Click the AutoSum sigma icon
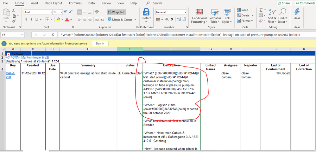Image resolution: width=316 pixels, height=152 pixels. click(x=261, y=10)
